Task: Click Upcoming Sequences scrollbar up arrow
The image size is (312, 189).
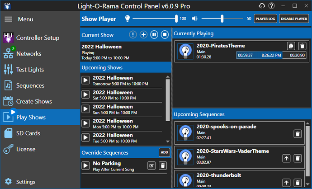Action: [x=307, y=123]
